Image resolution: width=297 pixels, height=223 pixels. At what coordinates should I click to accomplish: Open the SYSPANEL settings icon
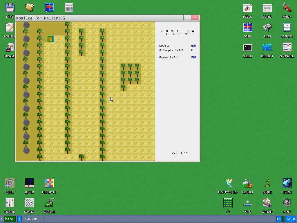[287, 47]
